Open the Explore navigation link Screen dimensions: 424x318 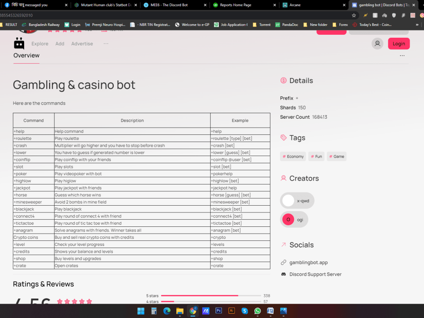pos(40,44)
